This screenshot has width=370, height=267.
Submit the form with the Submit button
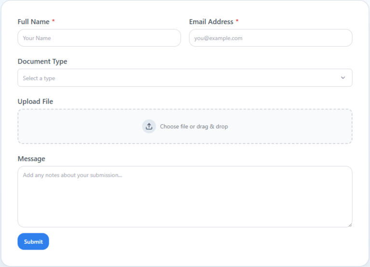pyautogui.click(x=33, y=241)
